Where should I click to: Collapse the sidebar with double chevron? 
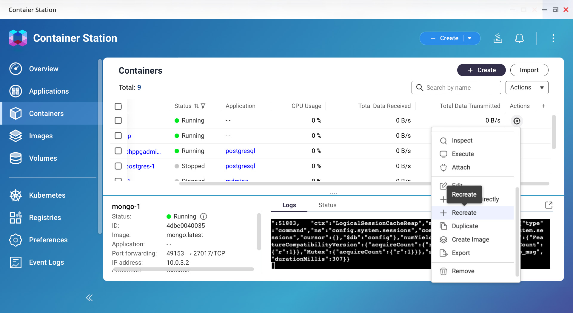click(89, 298)
